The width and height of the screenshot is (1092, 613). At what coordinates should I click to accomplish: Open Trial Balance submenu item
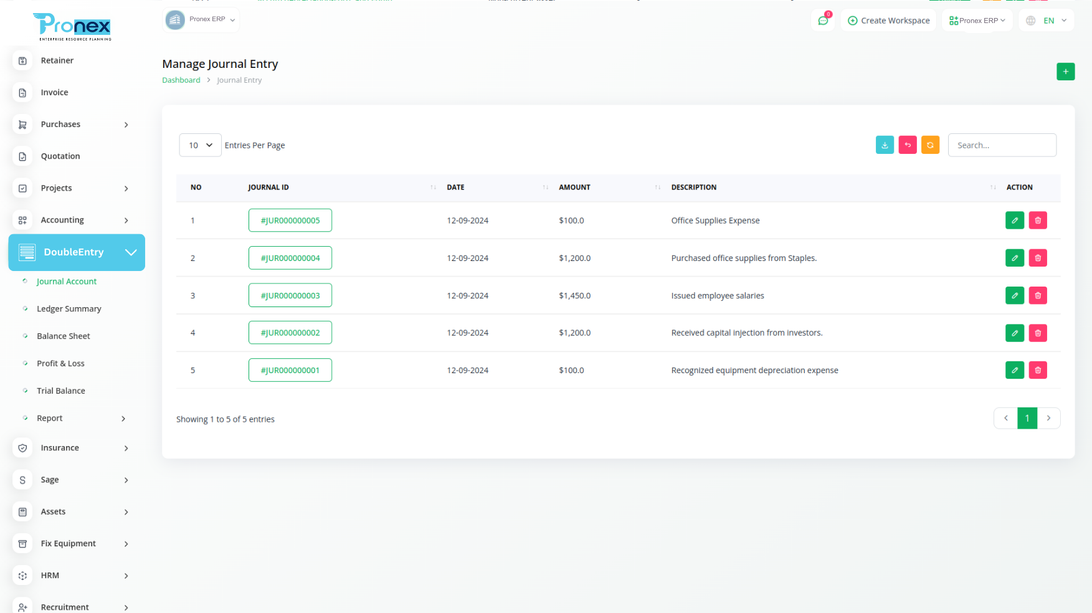tap(61, 391)
